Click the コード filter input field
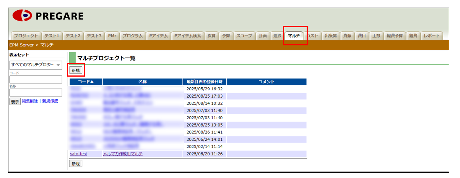This screenshot has height=178, width=460. pyautogui.click(x=36, y=79)
